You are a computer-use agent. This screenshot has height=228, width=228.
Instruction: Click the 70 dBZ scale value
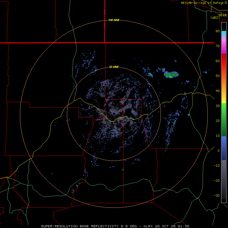coord(218,46)
